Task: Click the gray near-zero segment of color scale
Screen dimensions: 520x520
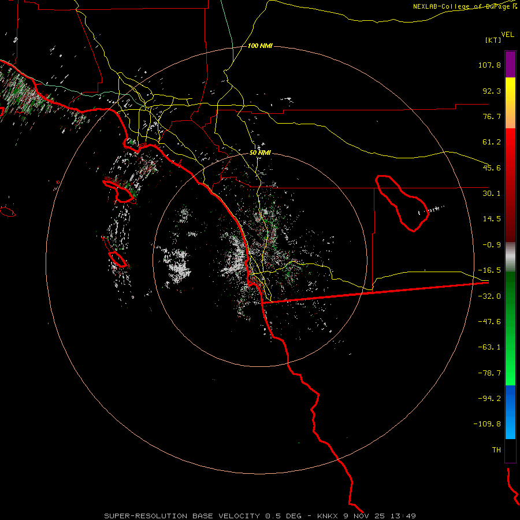Action: (x=510, y=257)
